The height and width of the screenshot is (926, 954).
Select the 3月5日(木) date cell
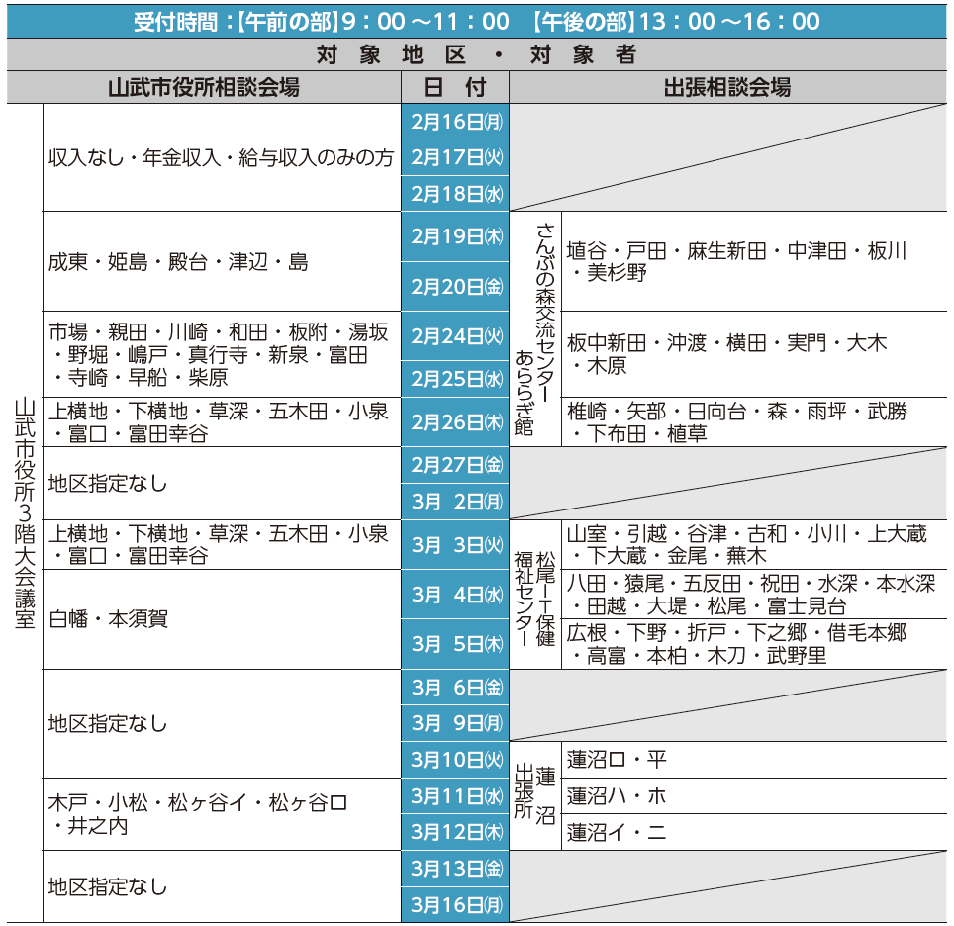[455, 643]
